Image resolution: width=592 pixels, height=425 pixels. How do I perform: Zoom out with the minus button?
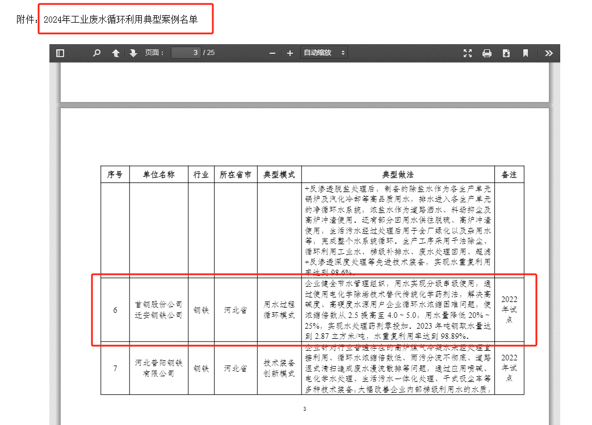(272, 53)
